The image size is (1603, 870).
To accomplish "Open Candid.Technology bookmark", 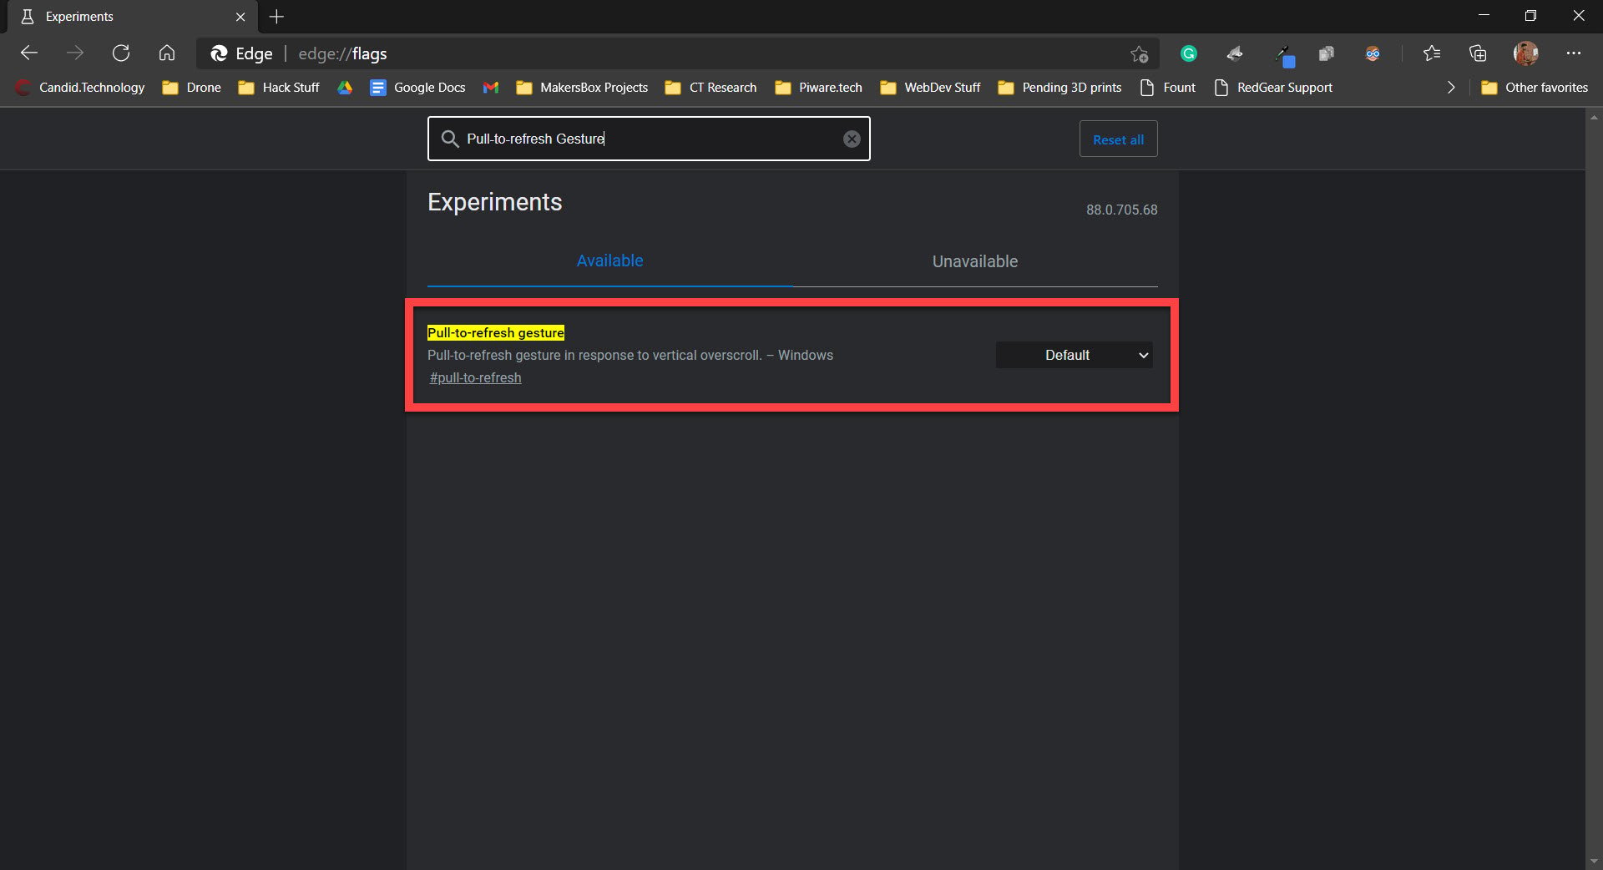I will (x=80, y=87).
